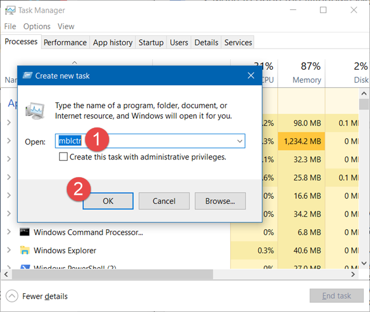
Task: Open the dropdown arrow in Open field
Action: pyautogui.click(x=240, y=141)
